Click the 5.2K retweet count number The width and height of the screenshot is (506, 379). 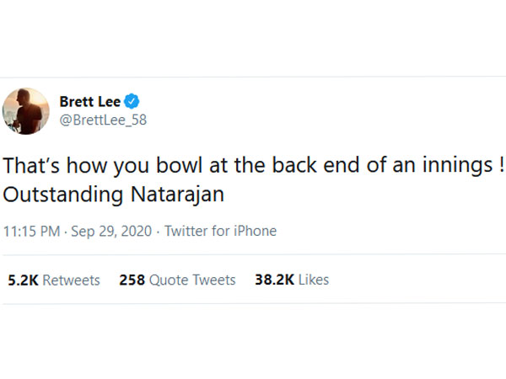[x=22, y=280]
